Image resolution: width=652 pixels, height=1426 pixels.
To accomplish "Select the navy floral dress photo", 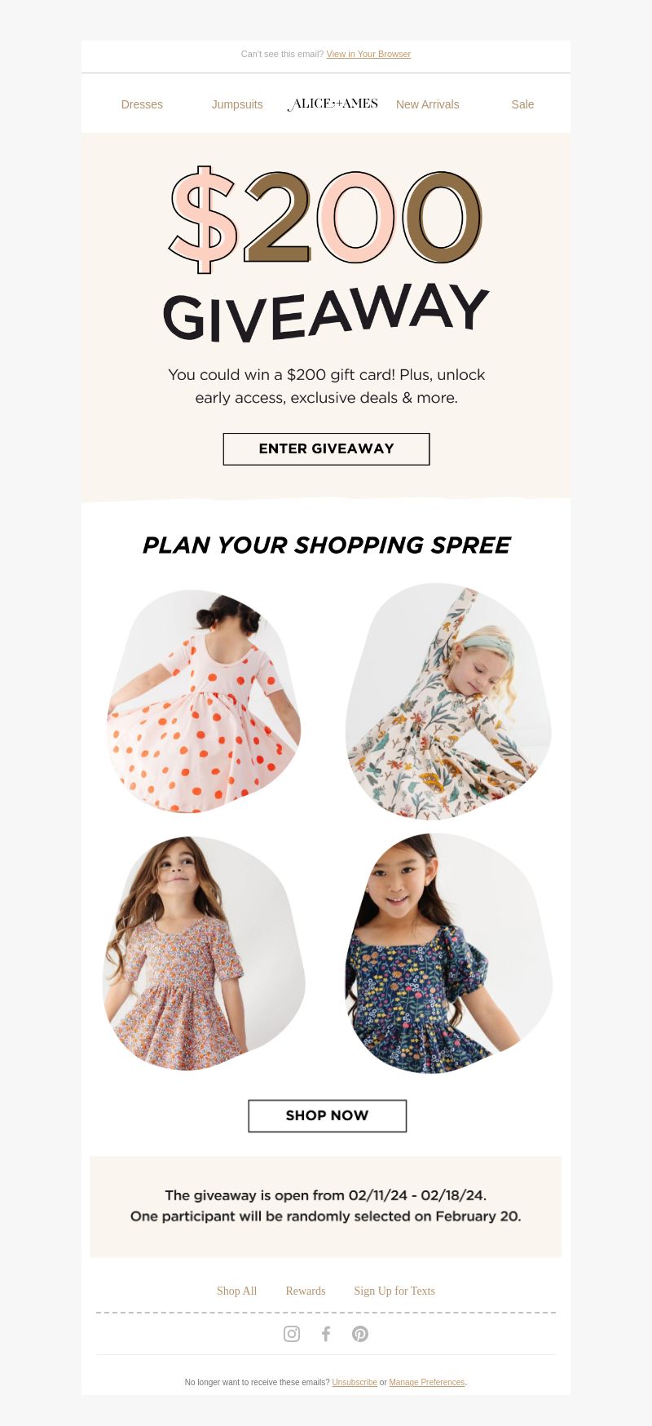I will pyautogui.click(x=448, y=953).
